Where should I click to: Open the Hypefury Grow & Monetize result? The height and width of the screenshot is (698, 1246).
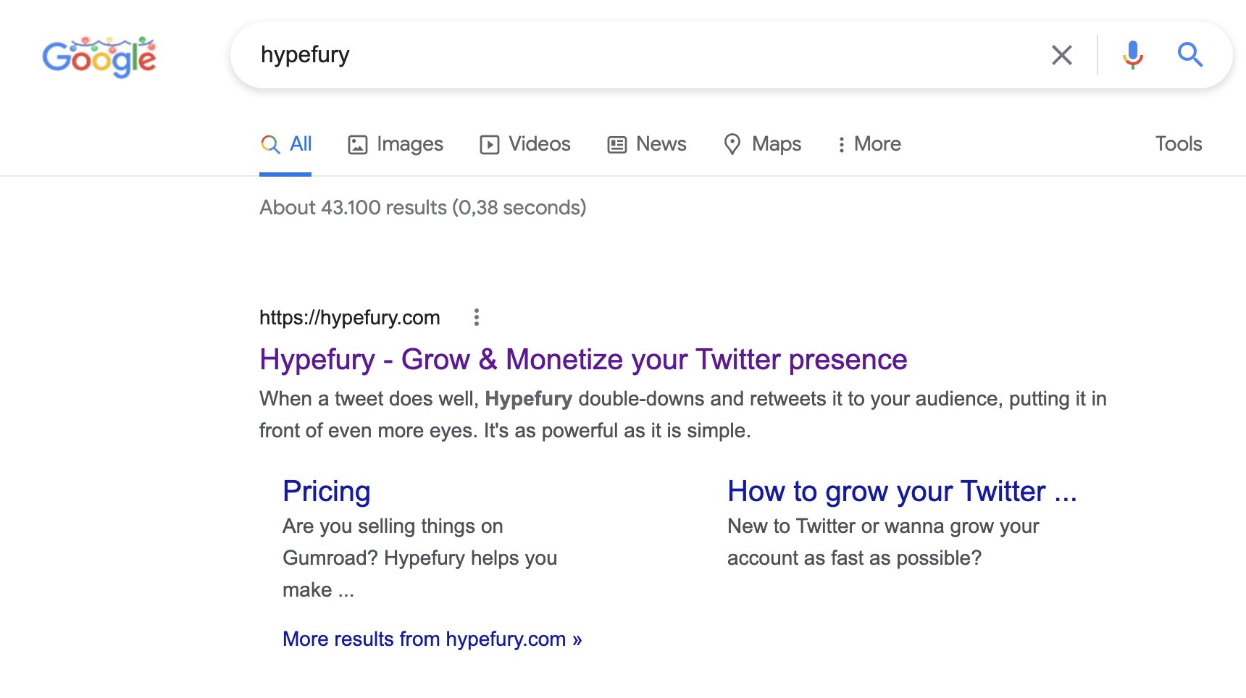[583, 360]
